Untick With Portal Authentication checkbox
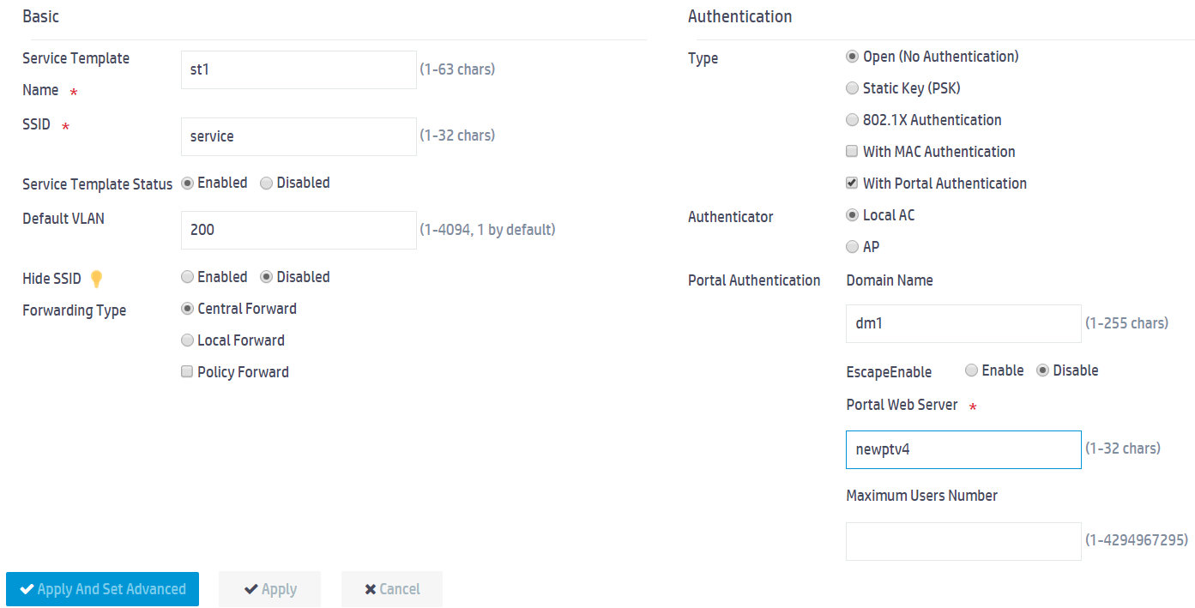The image size is (1195, 608). (852, 184)
